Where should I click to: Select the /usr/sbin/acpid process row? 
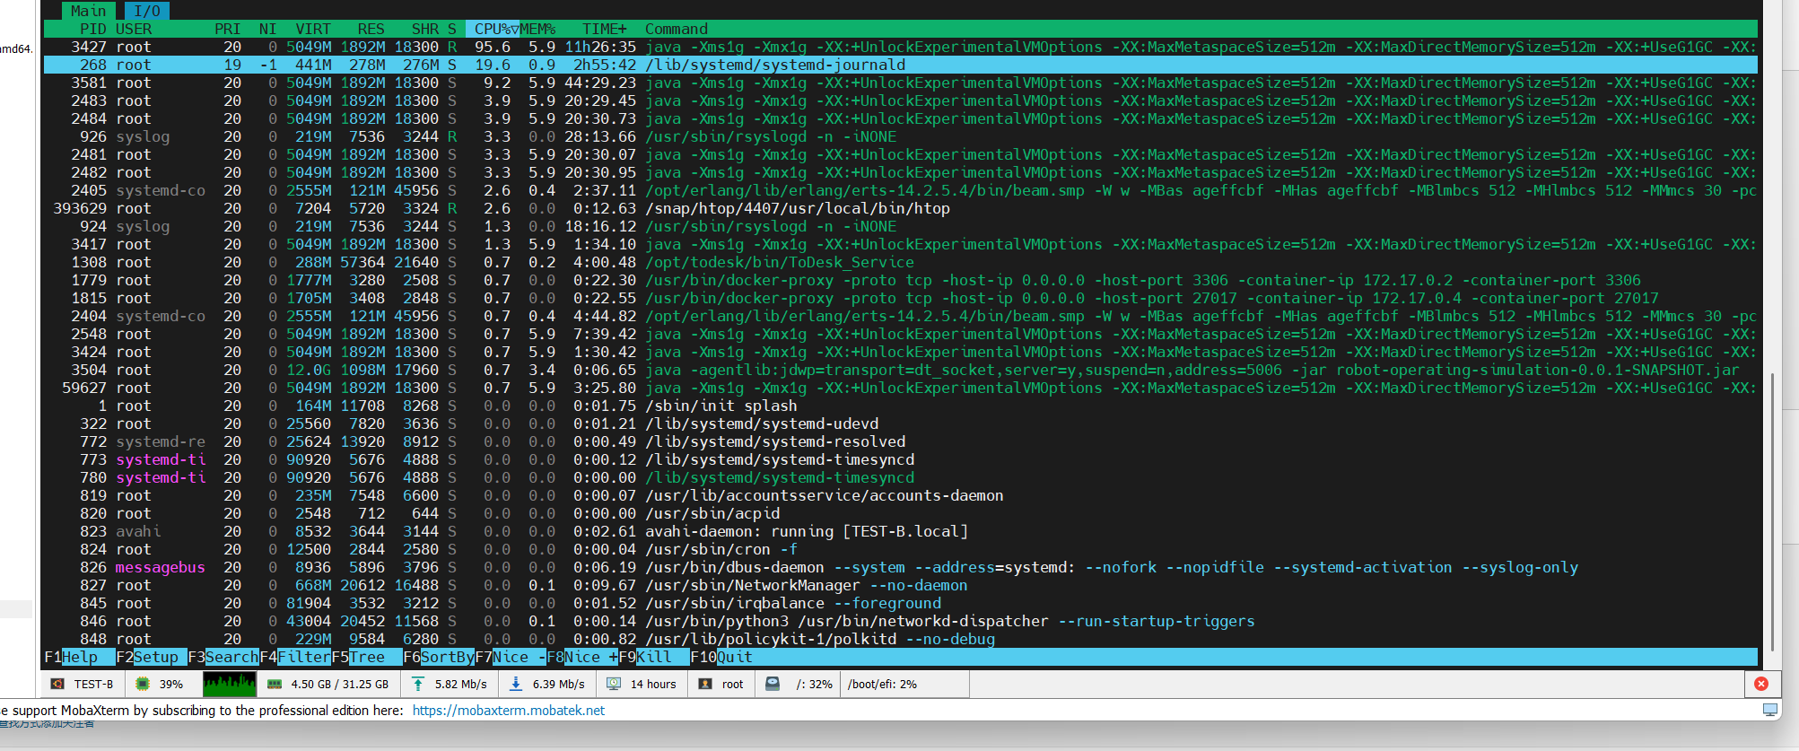pos(901,513)
